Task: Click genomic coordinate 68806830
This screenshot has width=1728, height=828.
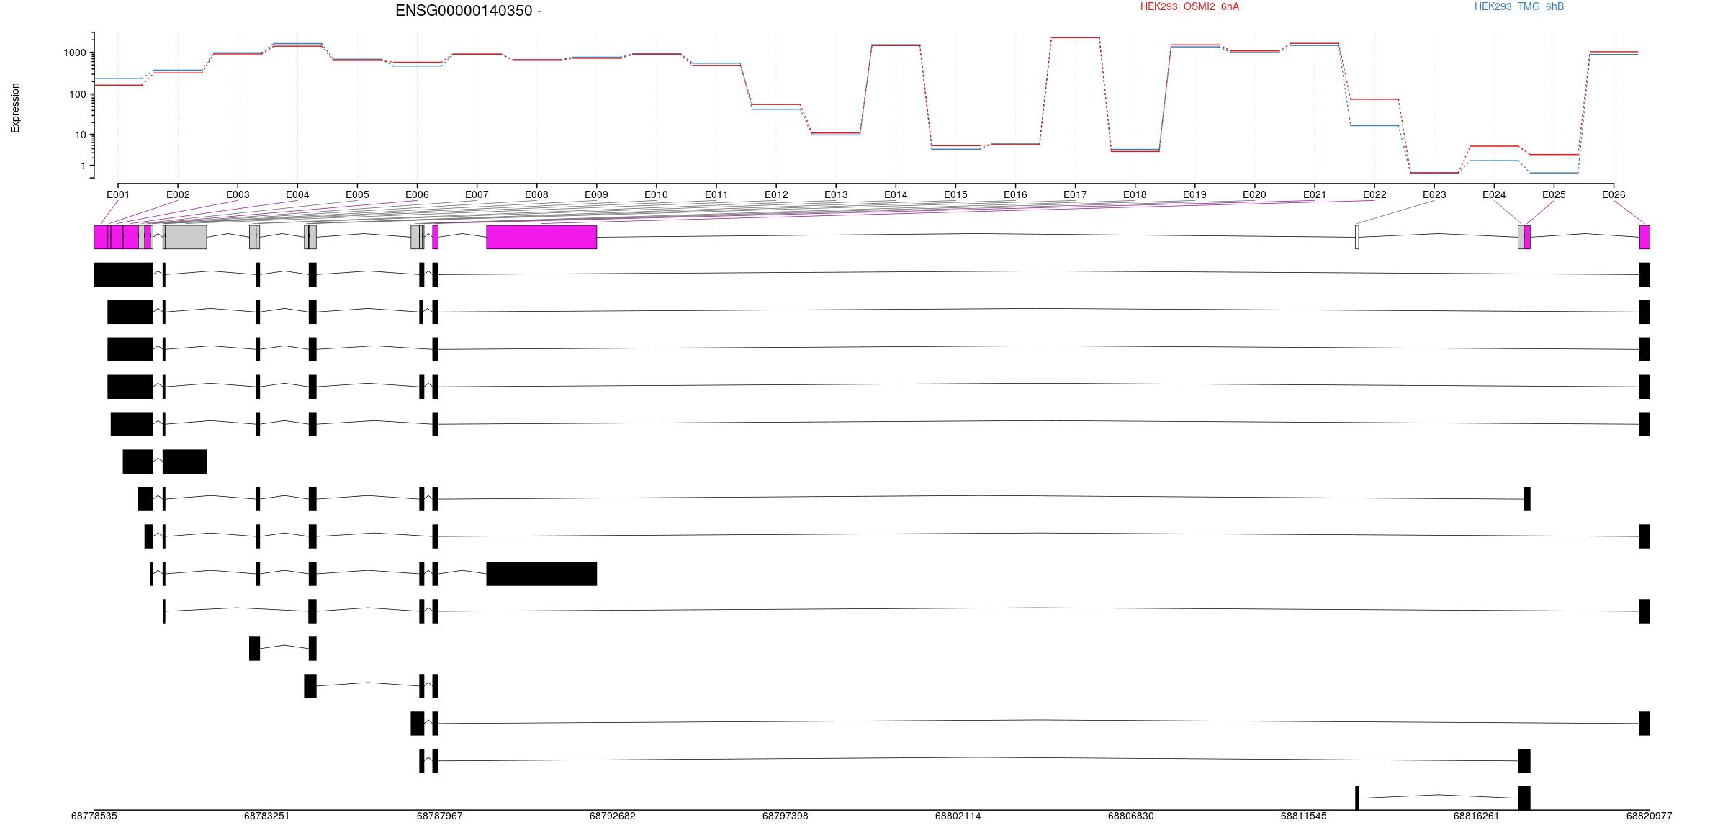Action: (x=1131, y=816)
